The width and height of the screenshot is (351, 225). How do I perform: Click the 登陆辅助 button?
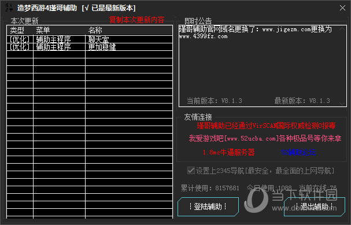click(x=208, y=206)
